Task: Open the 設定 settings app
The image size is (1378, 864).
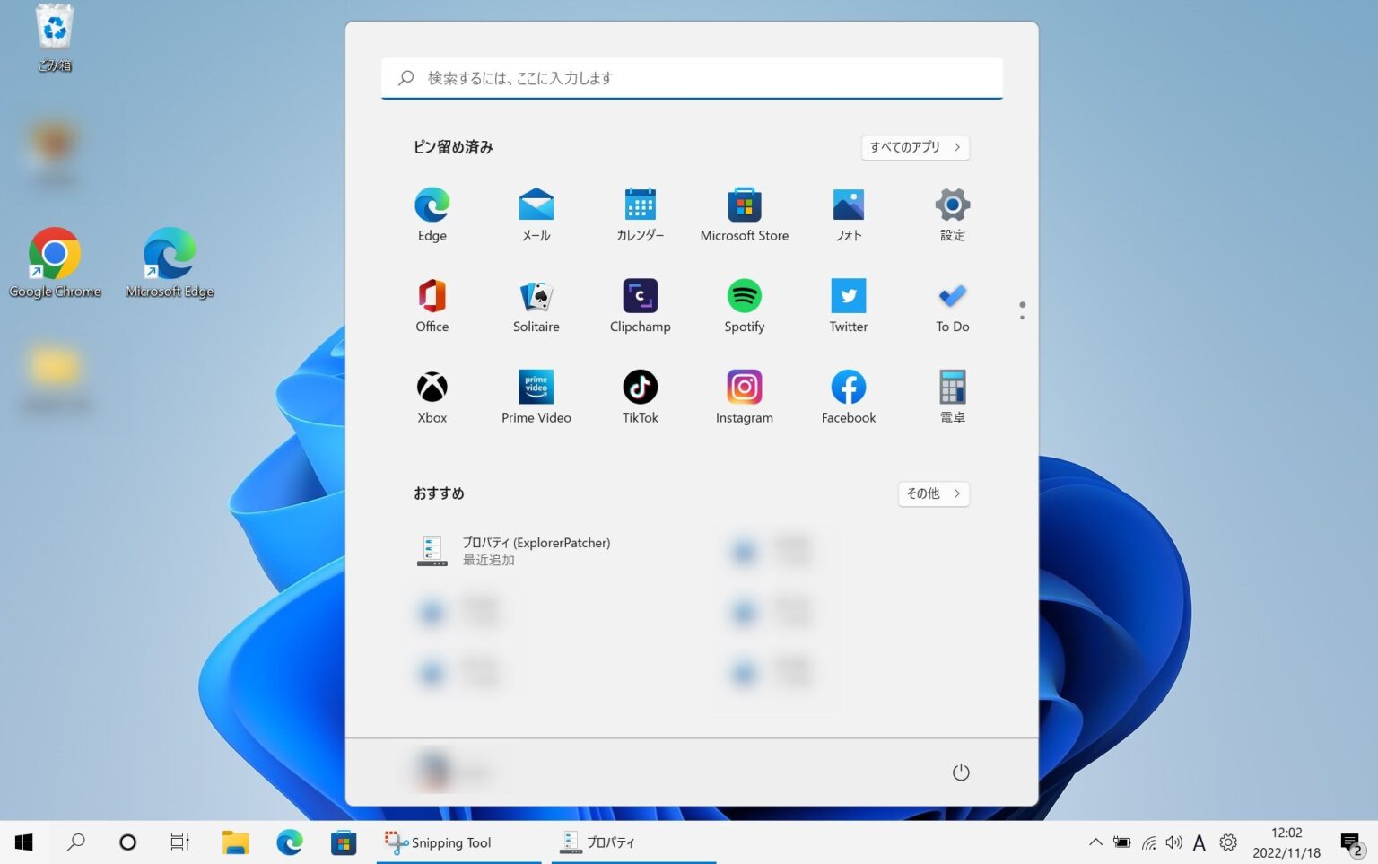Action: (952, 214)
